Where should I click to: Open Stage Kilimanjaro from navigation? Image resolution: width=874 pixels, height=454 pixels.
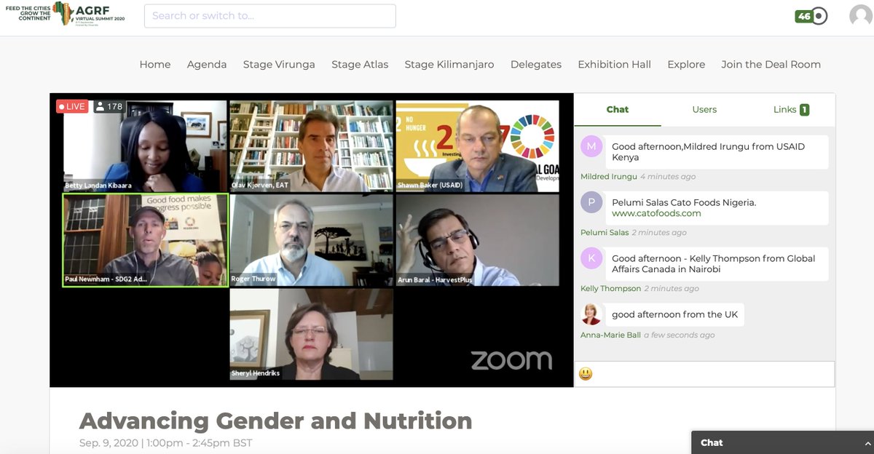point(449,64)
